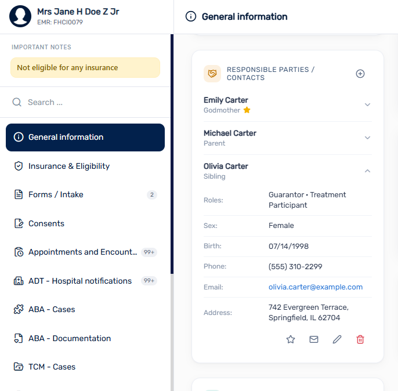398x391 pixels.
Task: Click the handshake icon by Responsible Parties
Action: tap(212, 74)
